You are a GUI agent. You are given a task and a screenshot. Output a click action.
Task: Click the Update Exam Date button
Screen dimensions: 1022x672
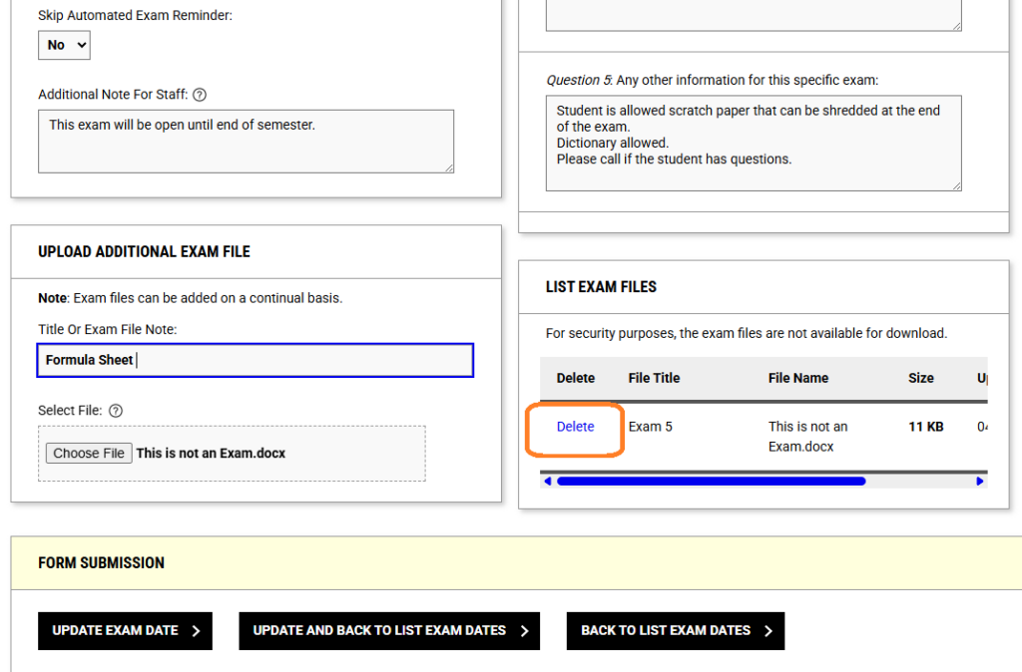(125, 631)
